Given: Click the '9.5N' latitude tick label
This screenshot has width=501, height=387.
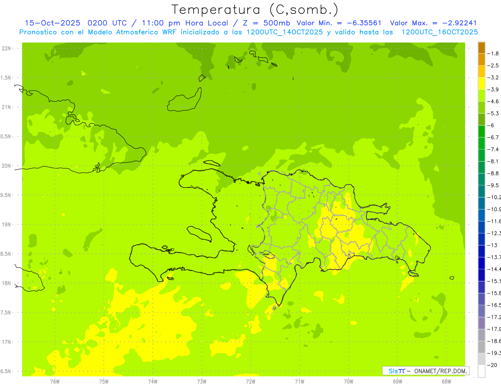Looking at the screenshot, I should pos(6,195).
